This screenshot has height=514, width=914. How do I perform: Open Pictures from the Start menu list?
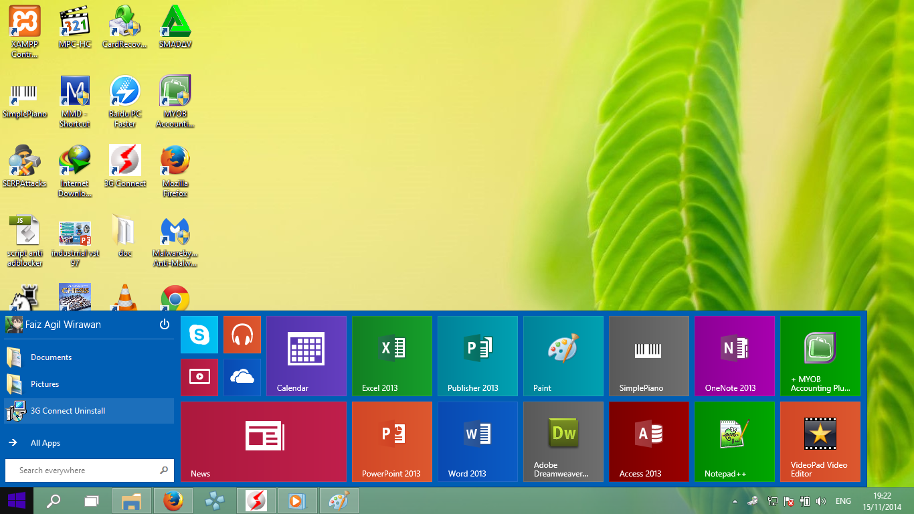[x=89, y=384]
